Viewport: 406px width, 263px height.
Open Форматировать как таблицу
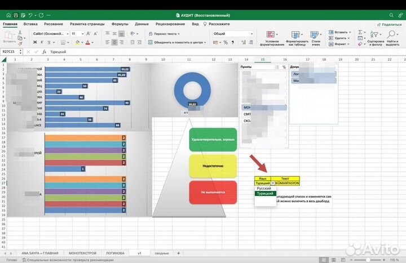tap(297, 38)
